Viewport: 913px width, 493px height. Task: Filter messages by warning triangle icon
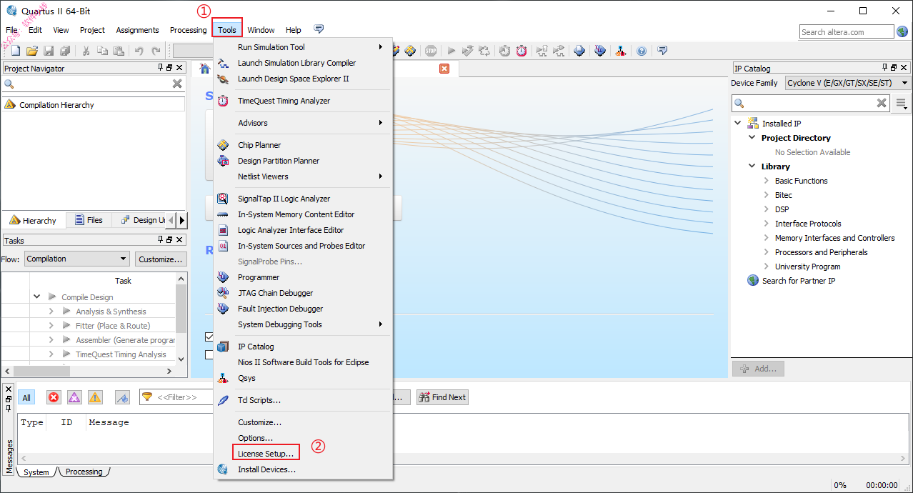tap(95, 397)
